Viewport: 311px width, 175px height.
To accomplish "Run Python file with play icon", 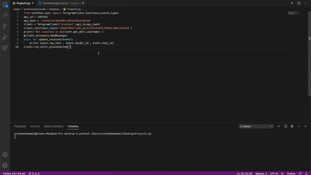I will click(292, 3).
